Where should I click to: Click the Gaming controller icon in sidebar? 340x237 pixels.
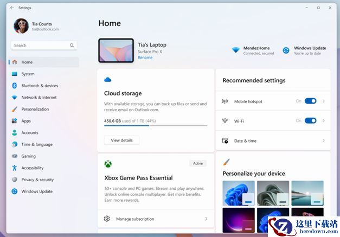[x=15, y=156]
